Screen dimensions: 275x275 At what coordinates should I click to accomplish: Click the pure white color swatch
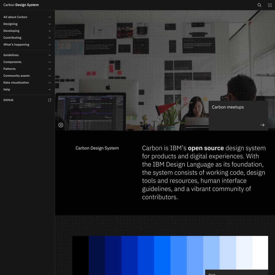coord(260,252)
